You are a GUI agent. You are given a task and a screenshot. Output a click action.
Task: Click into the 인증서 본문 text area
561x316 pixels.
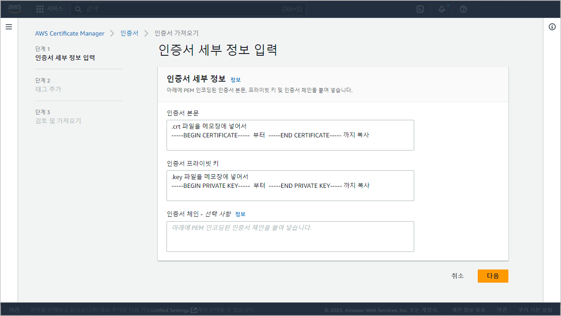click(290, 135)
